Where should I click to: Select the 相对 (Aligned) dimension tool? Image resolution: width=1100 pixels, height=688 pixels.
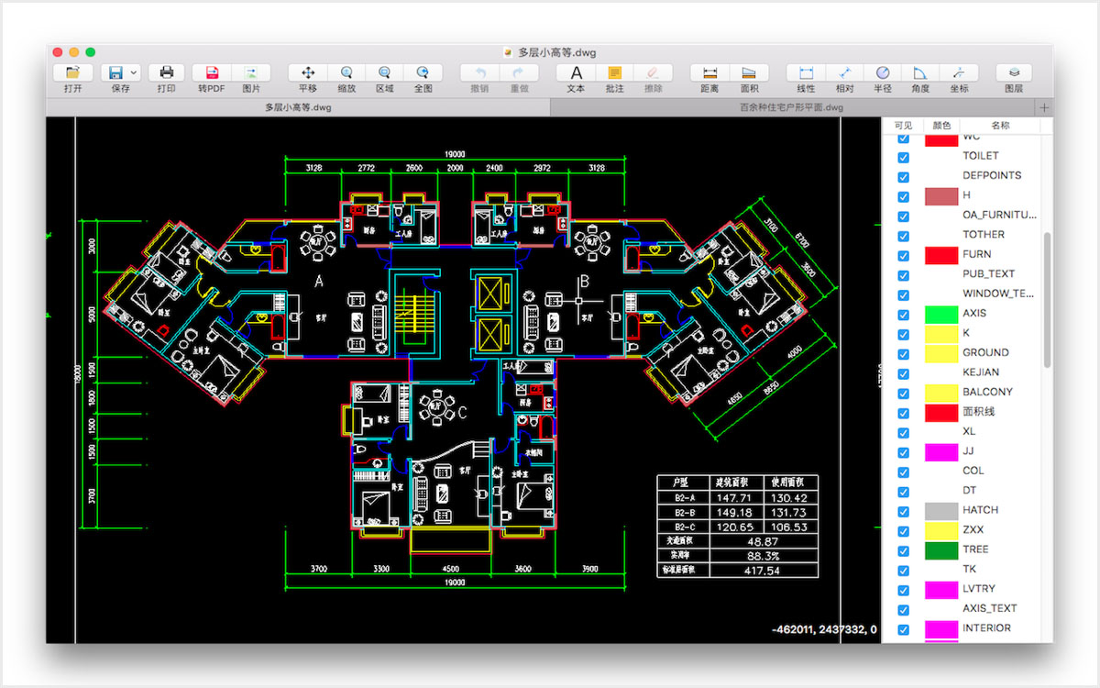(844, 72)
